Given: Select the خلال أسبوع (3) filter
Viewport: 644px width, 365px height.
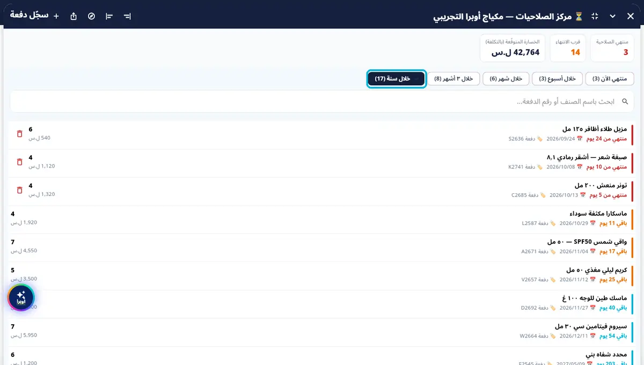Looking at the screenshot, I should [x=557, y=79].
